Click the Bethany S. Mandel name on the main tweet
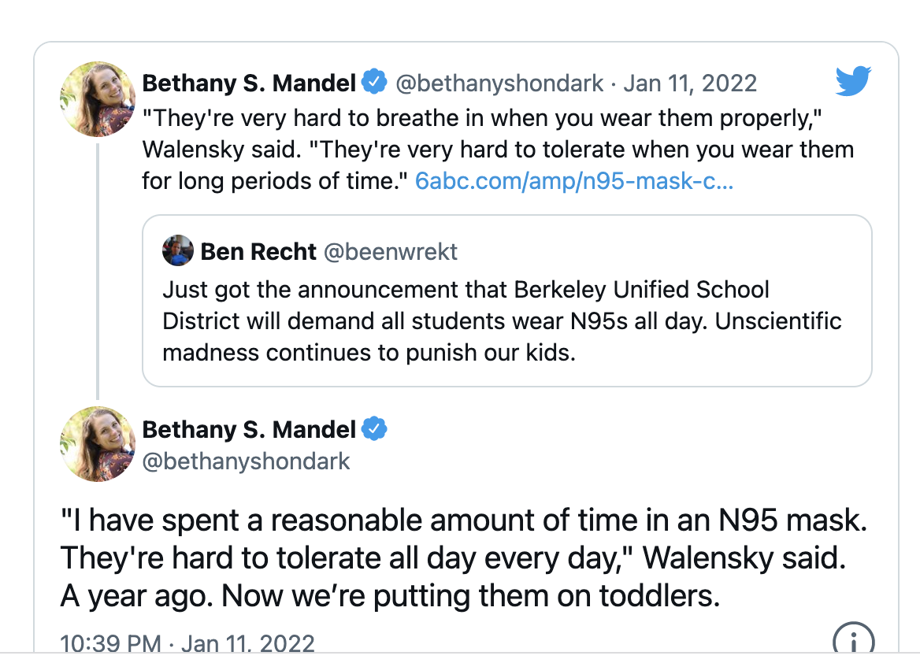The height and width of the screenshot is (663, 920). click(x=250, y=429)
